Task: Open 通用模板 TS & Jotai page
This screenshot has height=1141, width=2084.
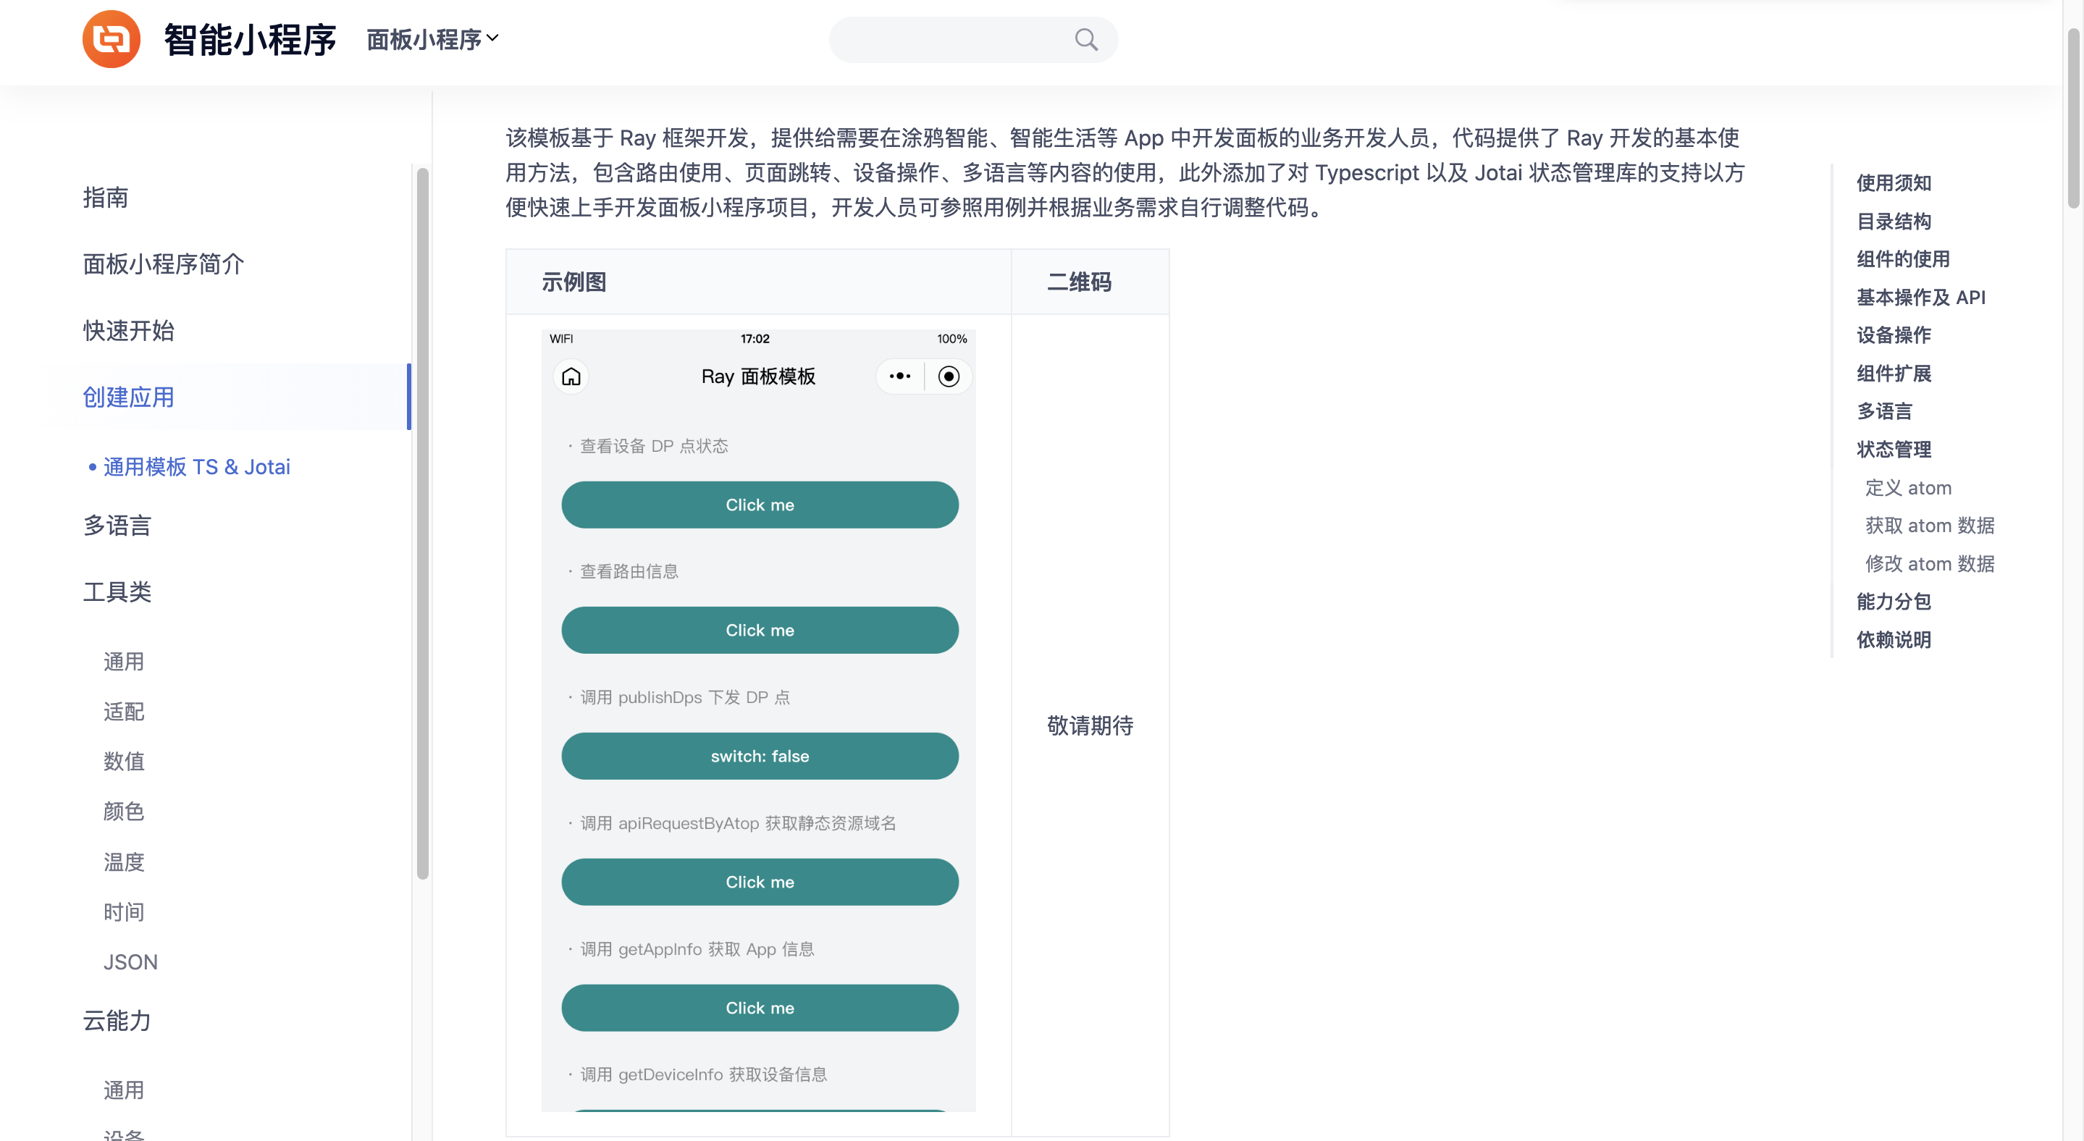Action: click(196, 466)
